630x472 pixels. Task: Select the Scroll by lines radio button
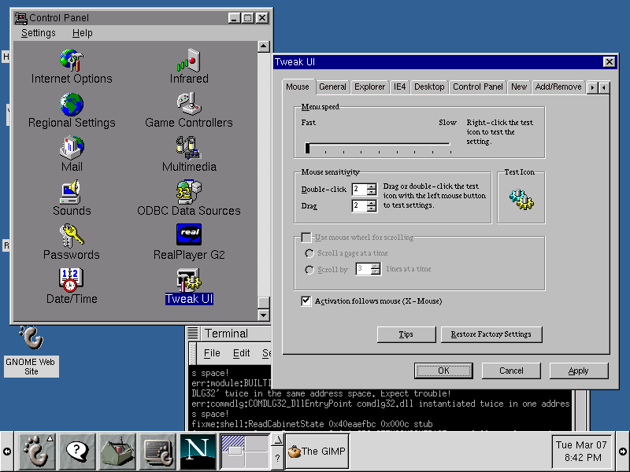click(x=309, y=270)
